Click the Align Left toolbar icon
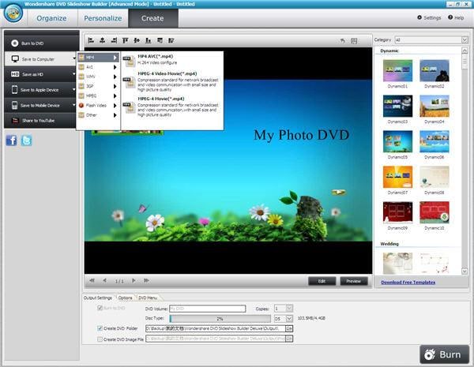The width and height of the screenshot is (474, 367). pyautogui.click(x=91, y=40)
